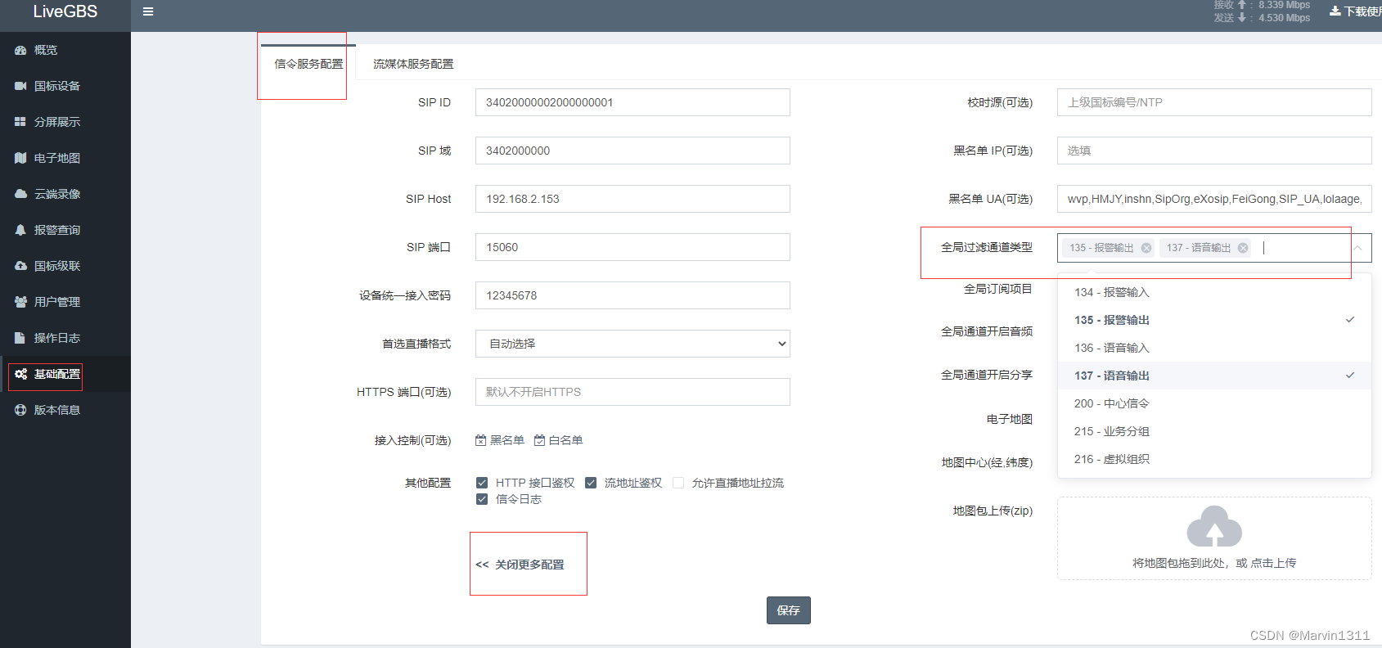Click HTTPS 端口 input field
Viewport: 1382px width, 648px height.
click(632, 392)
